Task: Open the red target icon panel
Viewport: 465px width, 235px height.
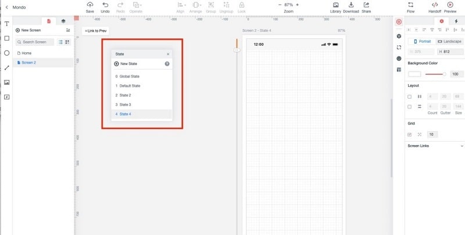Action: click(x=399, y=22)
